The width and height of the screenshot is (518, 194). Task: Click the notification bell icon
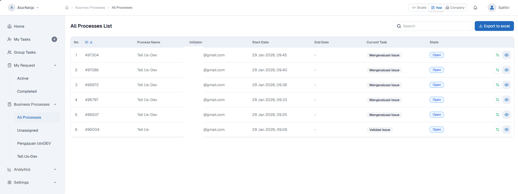(x=475, y=8)
